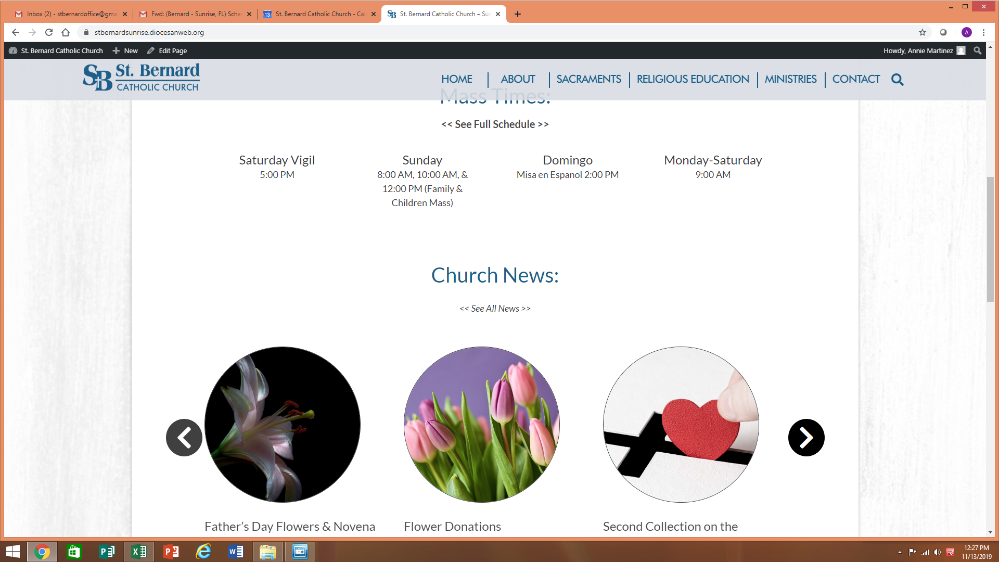999x562 pixels.
Task: Open the Sacraments menu item
Action: [x=588, y=79]
